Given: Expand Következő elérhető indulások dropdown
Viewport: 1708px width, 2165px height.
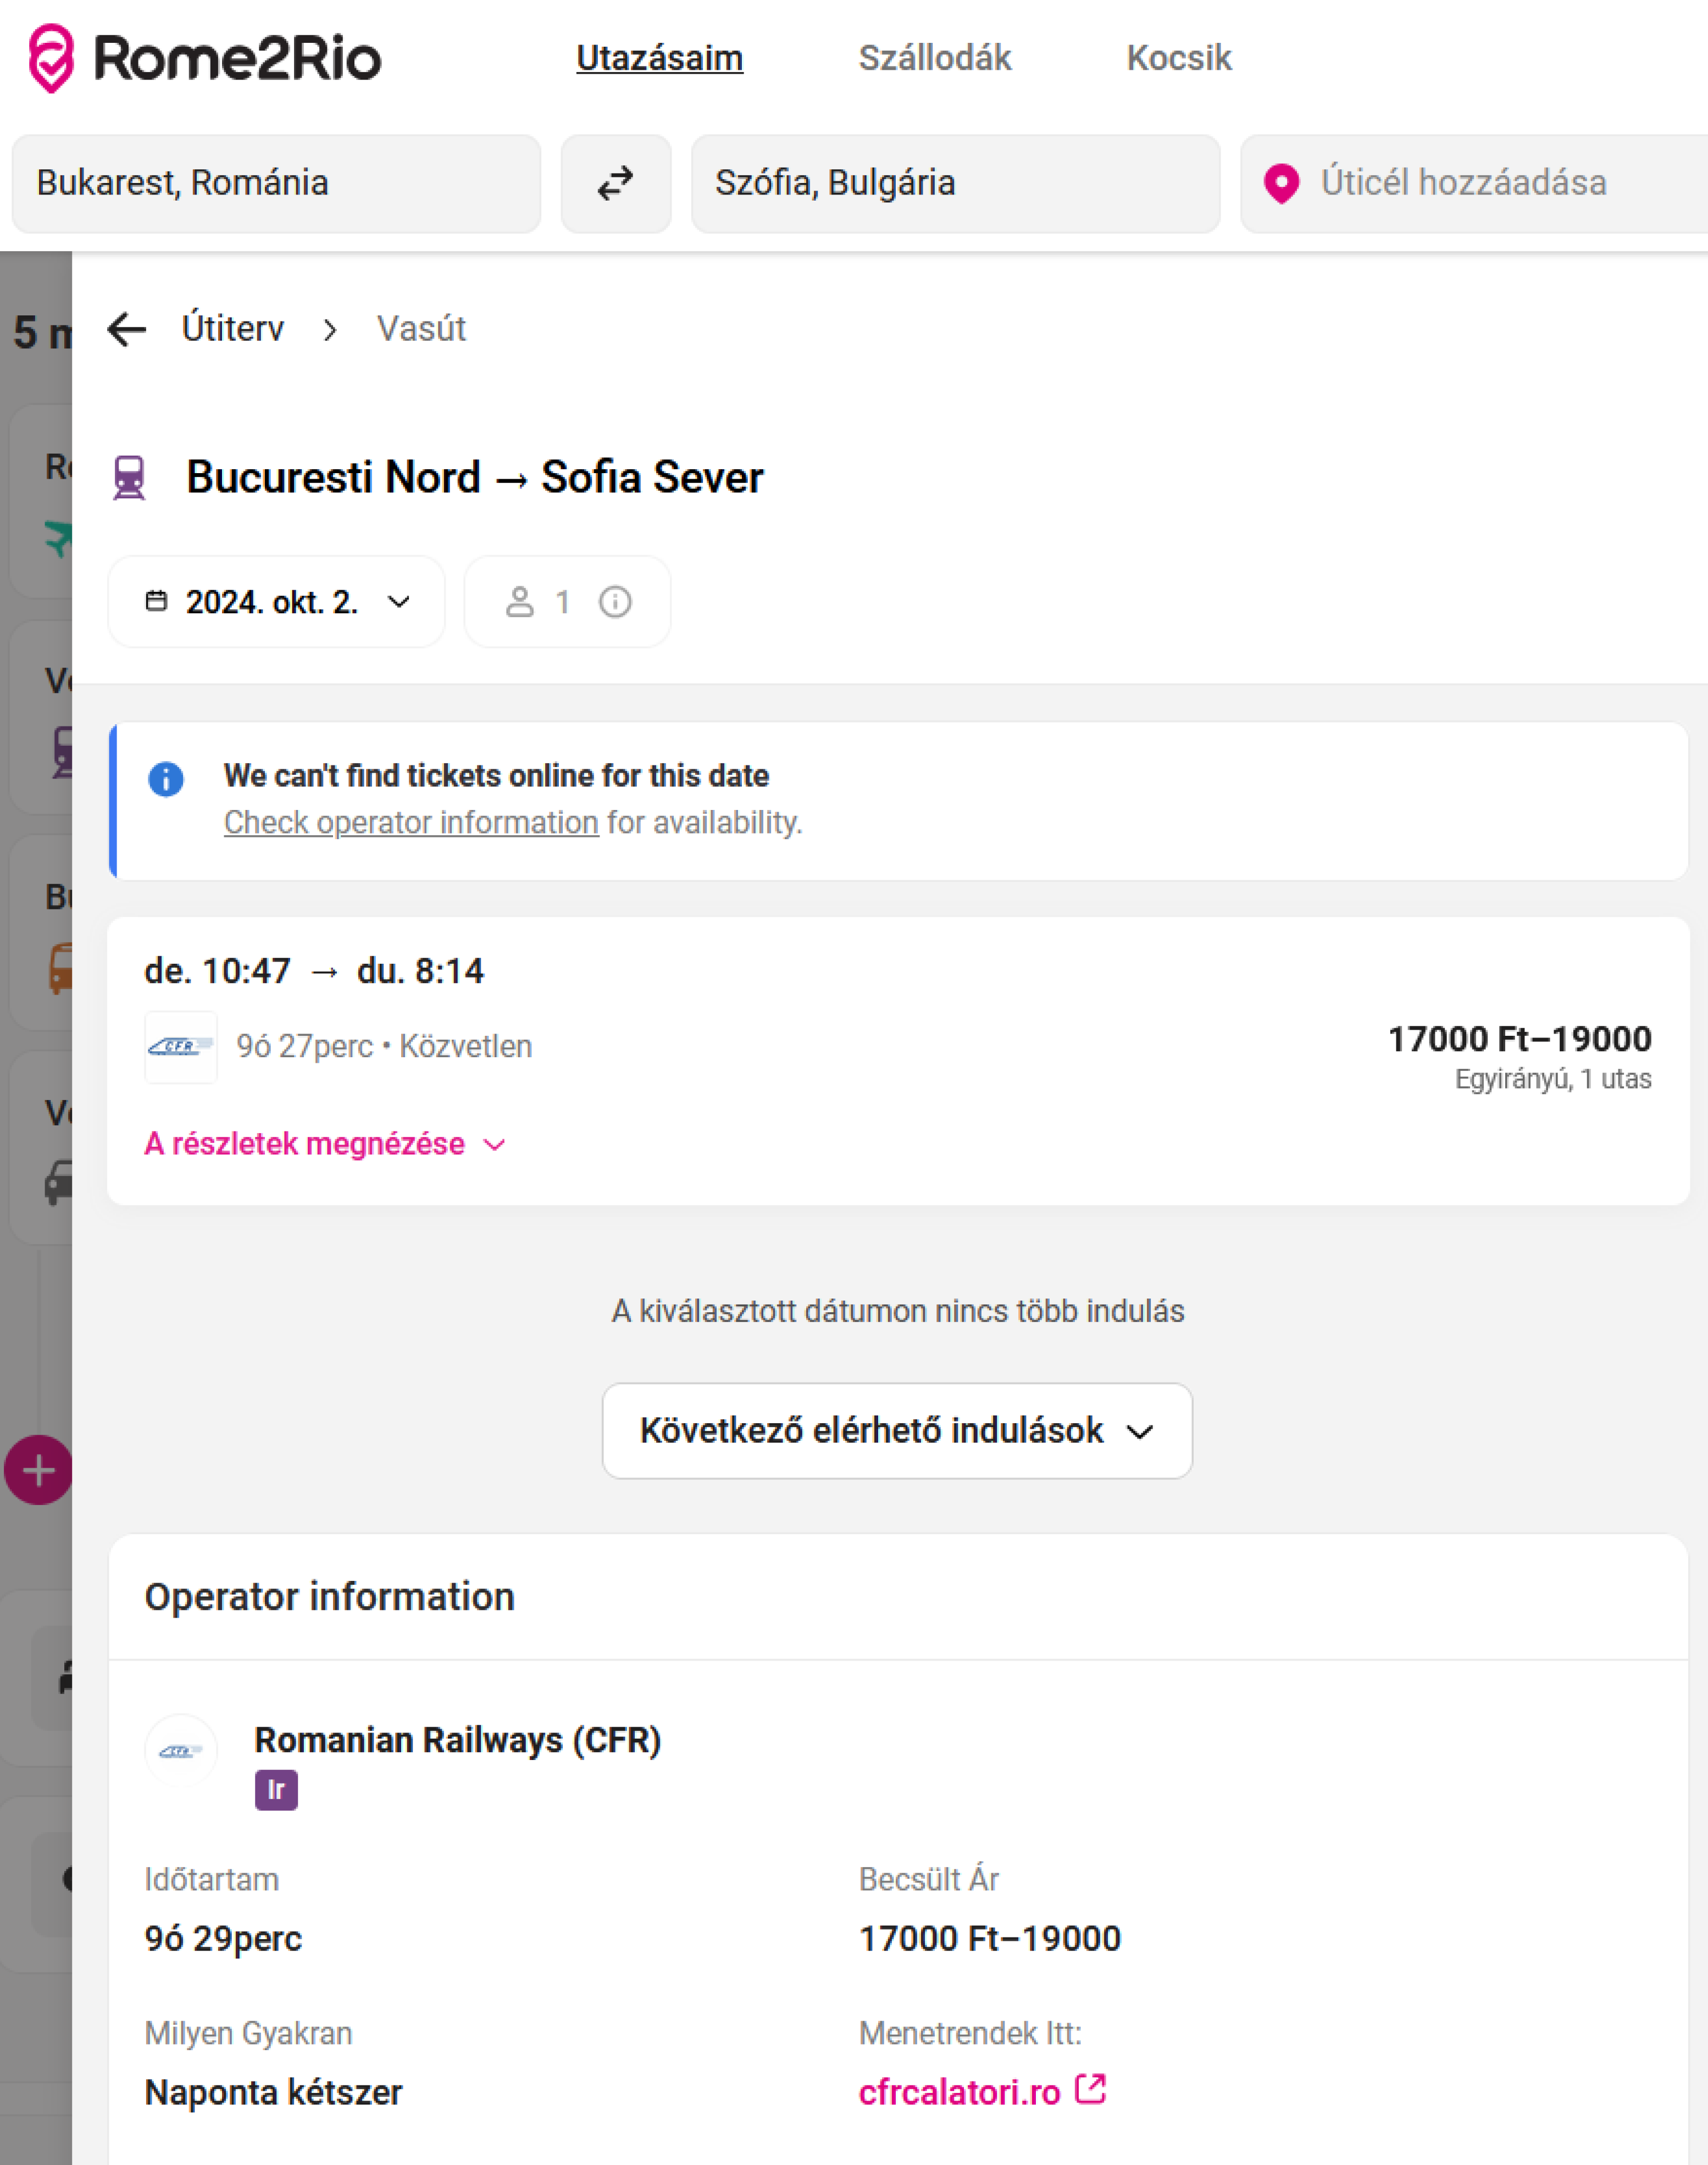Looking at the screenshot, I should coord(896,1431).
